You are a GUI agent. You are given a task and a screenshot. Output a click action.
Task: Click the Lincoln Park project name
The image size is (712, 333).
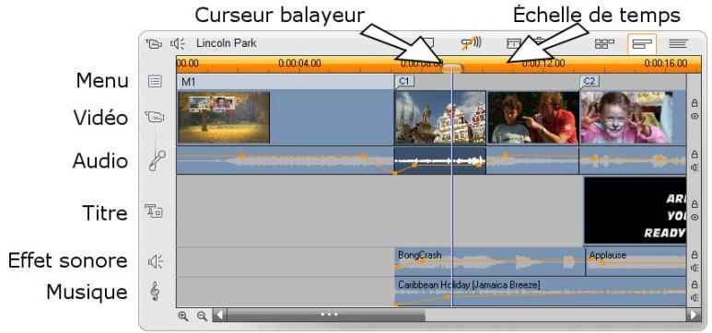(227, 43)
